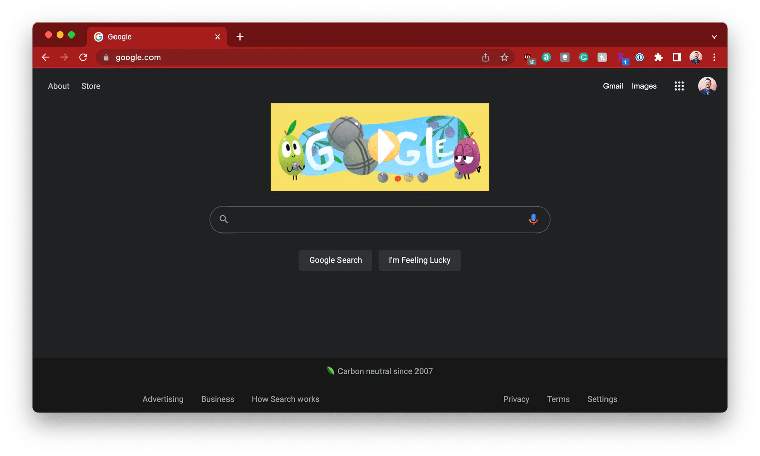The height and width of the screenshot is (456, 760).
Task: Bookmark this page with the star icon
Action: click(x=504, y=57)
